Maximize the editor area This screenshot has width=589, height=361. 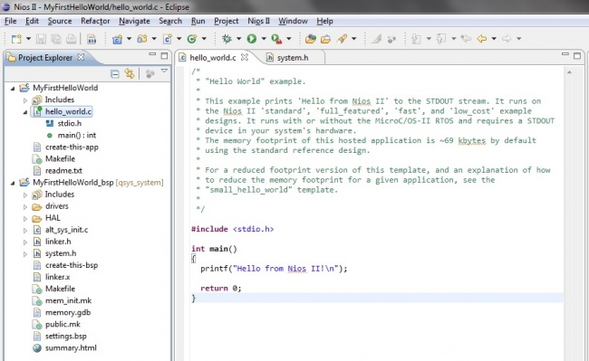[577, 56]
